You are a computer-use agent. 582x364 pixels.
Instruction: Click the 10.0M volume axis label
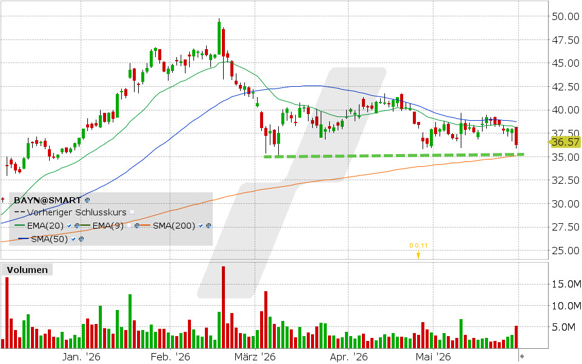click(x=566, y=306)
